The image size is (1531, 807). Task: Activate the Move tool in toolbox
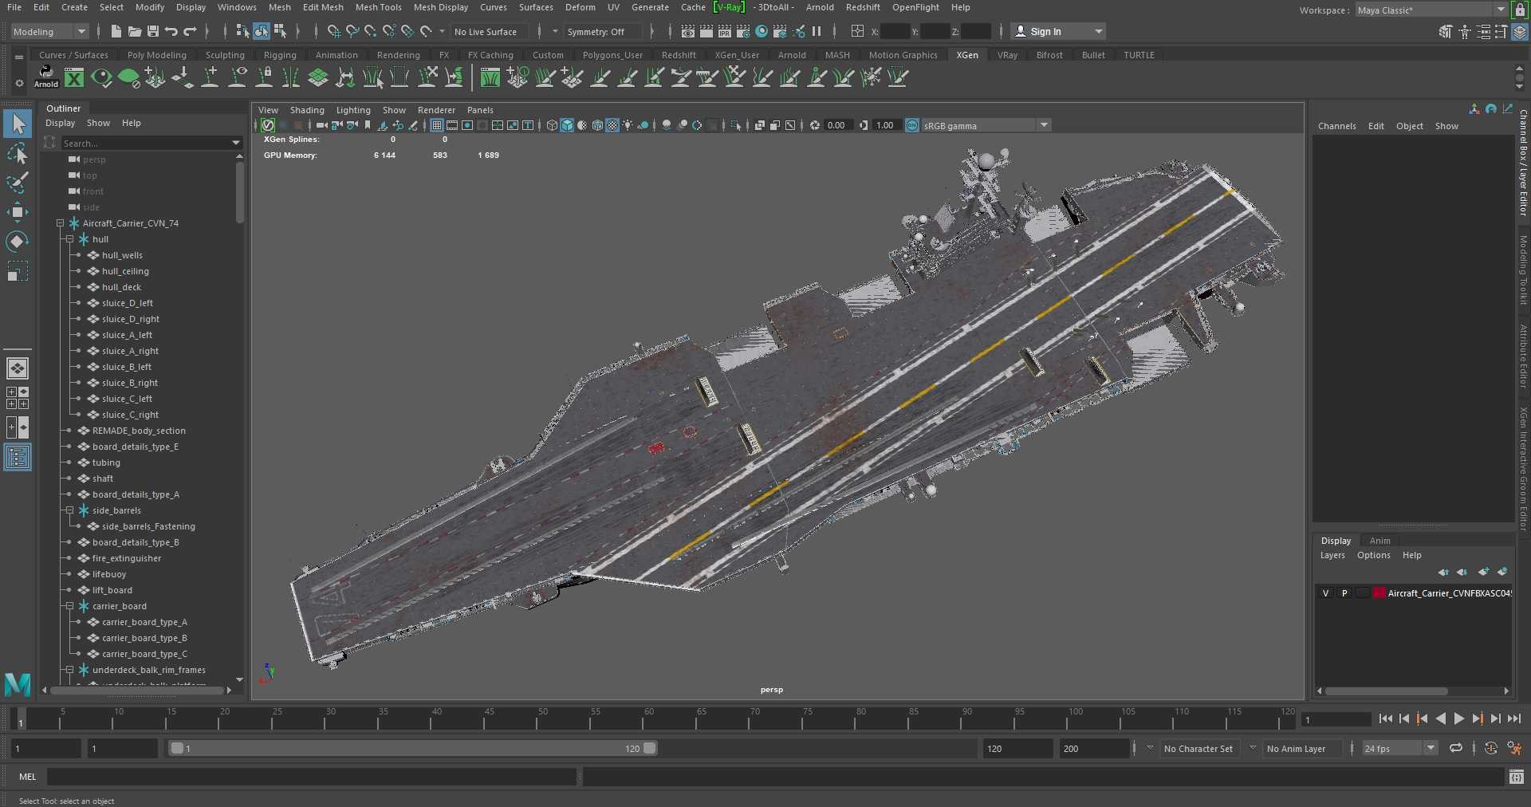(x=18, y=212)
